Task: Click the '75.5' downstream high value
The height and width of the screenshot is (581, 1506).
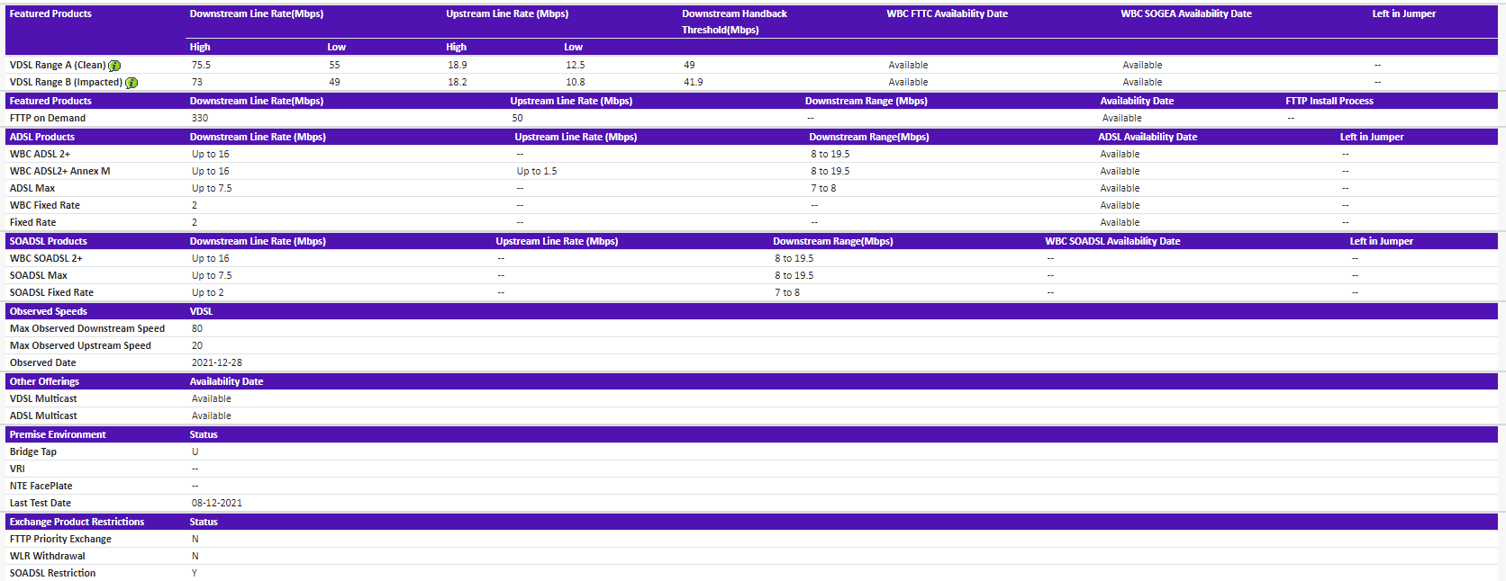Action: pos(201,65)
